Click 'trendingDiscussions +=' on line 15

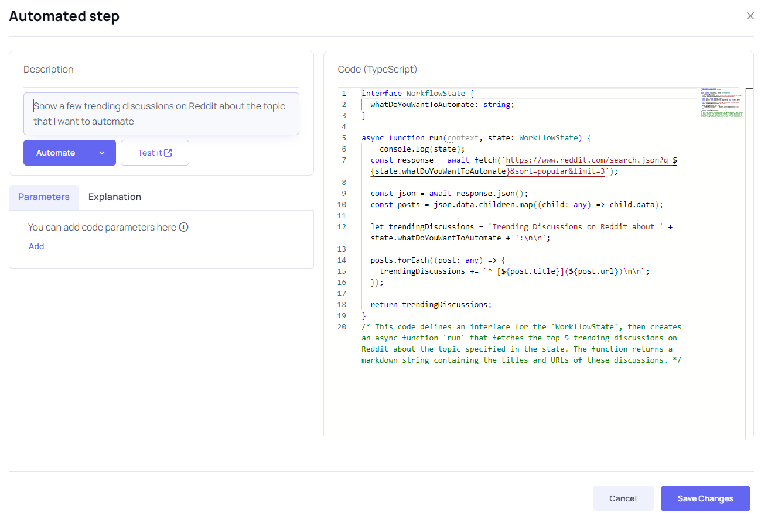pos(429,271)
